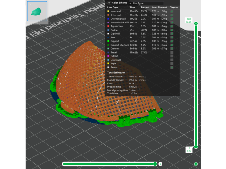Image resolution: width=226 pixels, height=169 pixels.
Task: Click the Support bright green color square
Action: click(x=108, y=41)
